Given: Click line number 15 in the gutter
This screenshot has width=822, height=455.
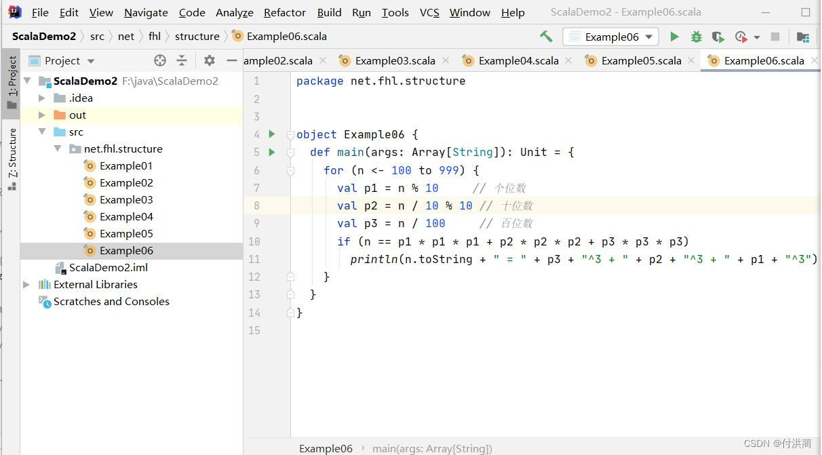Looking at the screenshot, I should (x=254, y=330).
